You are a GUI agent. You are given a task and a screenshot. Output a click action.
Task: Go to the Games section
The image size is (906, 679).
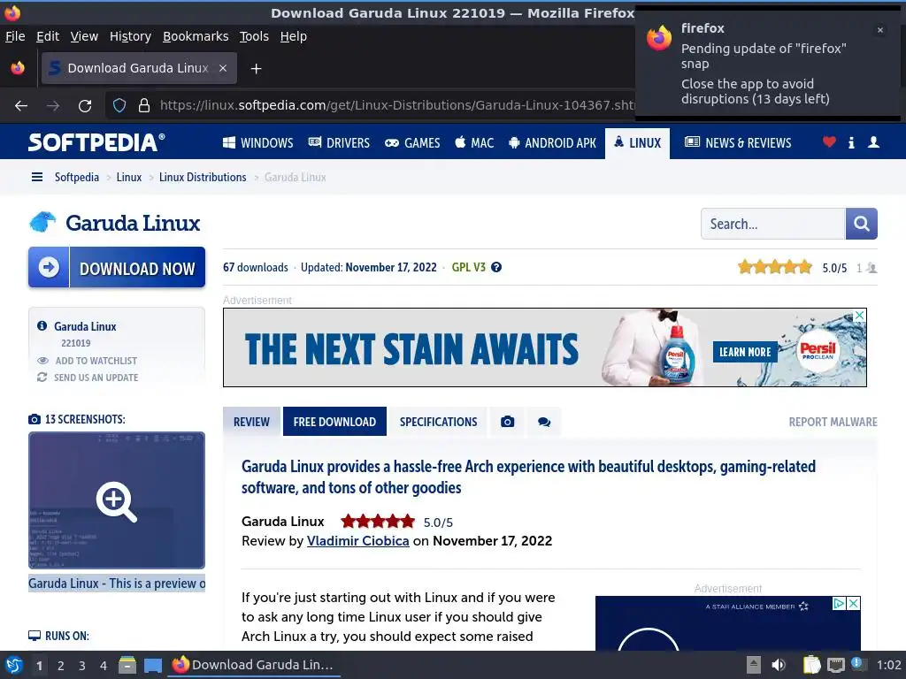tap(412, 142)
